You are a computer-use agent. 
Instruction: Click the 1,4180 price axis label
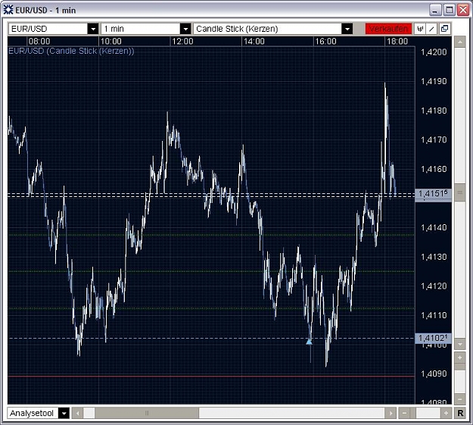pyautogui.click(x=434, y=111)
